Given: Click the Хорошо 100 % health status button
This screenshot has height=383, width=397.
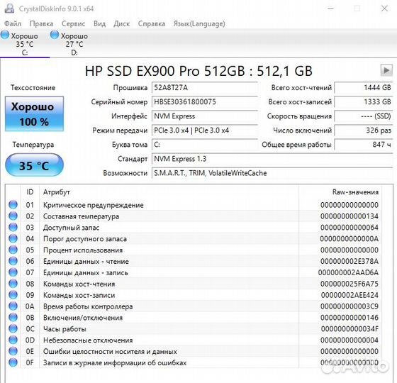Looking at the screenshot, I should (34, 113).
